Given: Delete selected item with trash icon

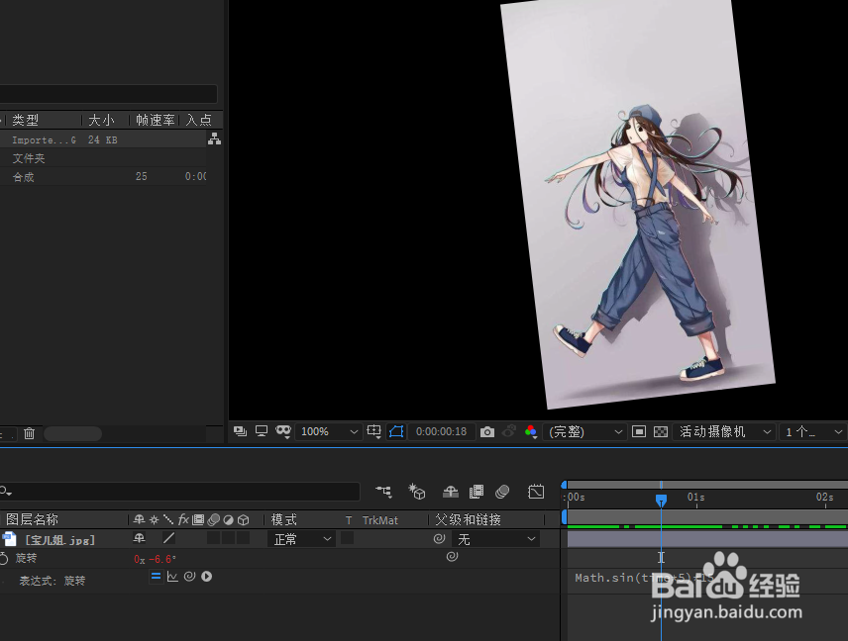Looking at the screenshot, I should [x=29, y=433].
